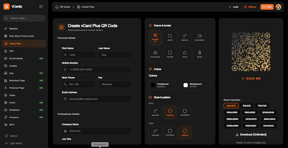This screenshot has height=148, width=288.
Task: Choose Rounded eyes style
Action: pos(170,133)
